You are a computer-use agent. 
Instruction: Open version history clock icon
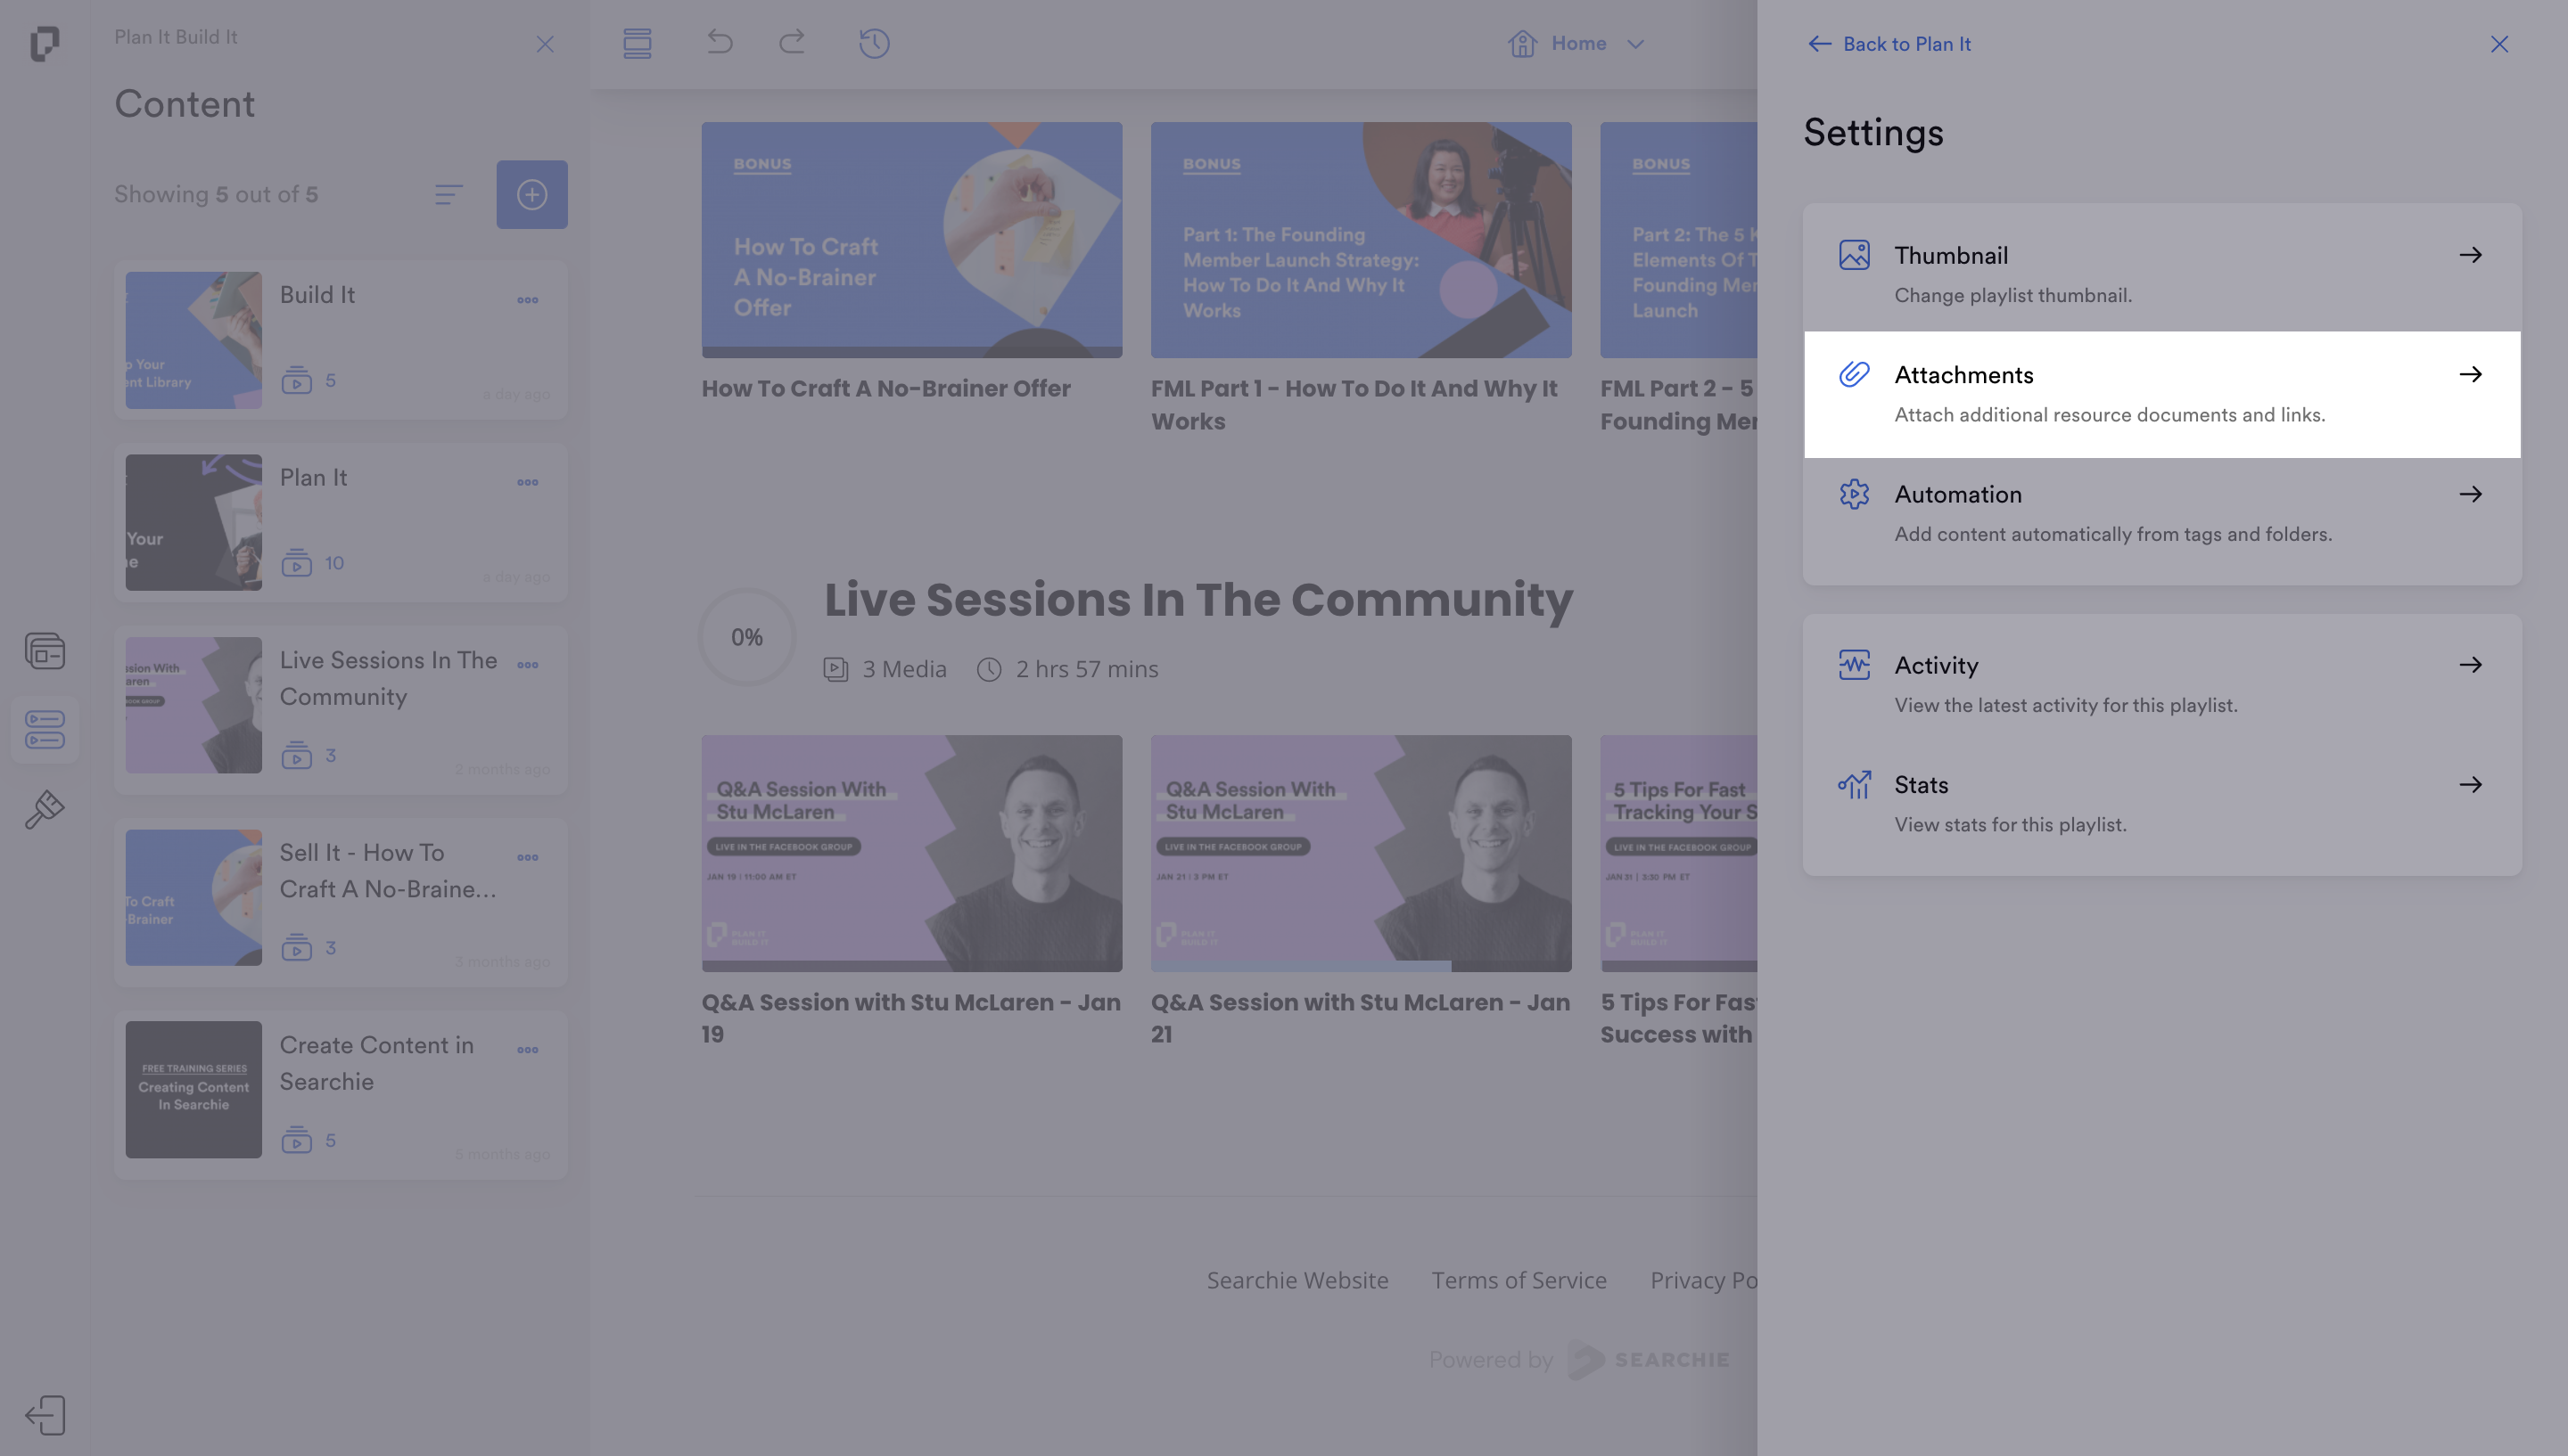click(875, 43)
